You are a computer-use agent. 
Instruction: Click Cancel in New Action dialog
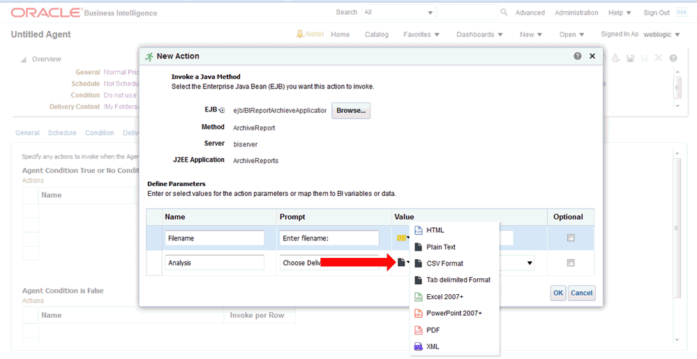pos(581,293)
